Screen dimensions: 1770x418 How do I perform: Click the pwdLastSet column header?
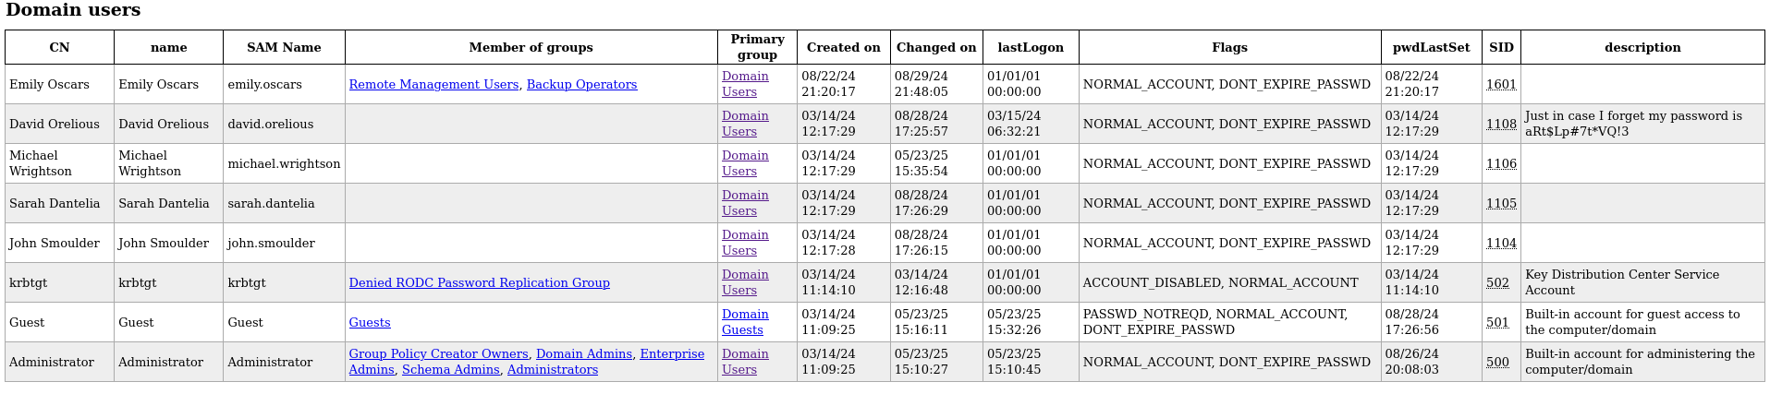[1431, 48]
